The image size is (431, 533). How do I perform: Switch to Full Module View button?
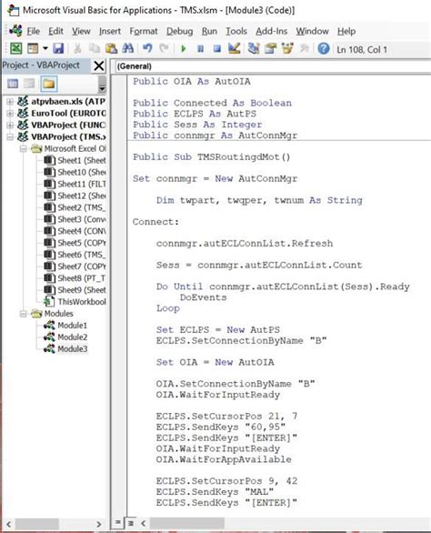point(131,523)
